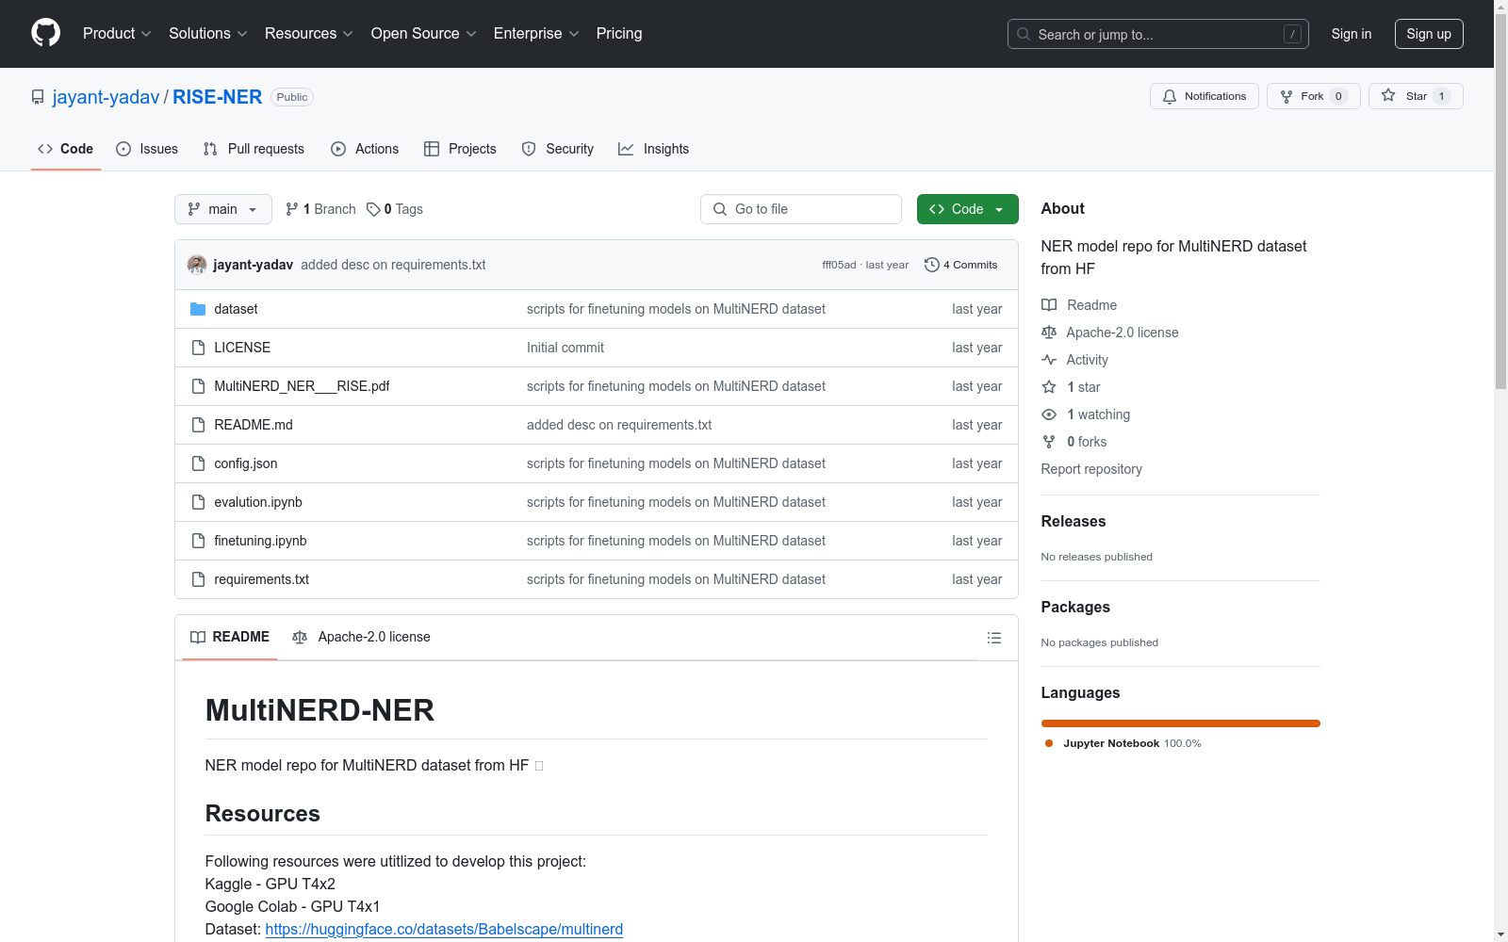Screen dimensions: 1508x942
Task: Expand the Enterprise menu
Action: pyautogui.click(x=536, y=33)
